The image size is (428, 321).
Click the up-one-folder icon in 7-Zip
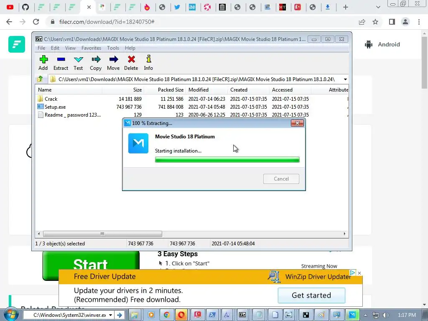click(x=40, y=79)
